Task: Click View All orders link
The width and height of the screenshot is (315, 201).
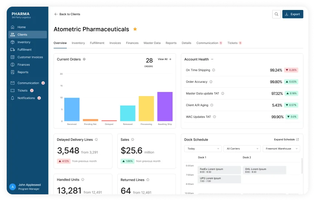Action: pyautogui.click(x=164, y=59)
